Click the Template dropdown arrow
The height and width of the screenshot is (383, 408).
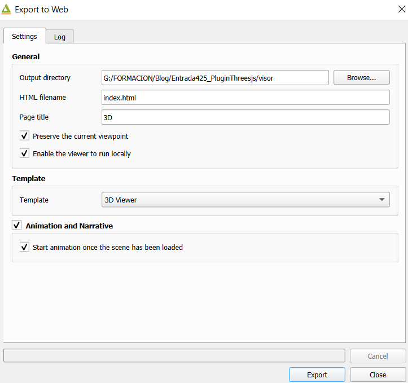[x=381, y=200]
